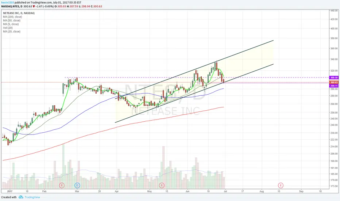Click the blue dividend D marker near Mar
Viewport: 340px width, 201px height.
click(x=77, y=185)
